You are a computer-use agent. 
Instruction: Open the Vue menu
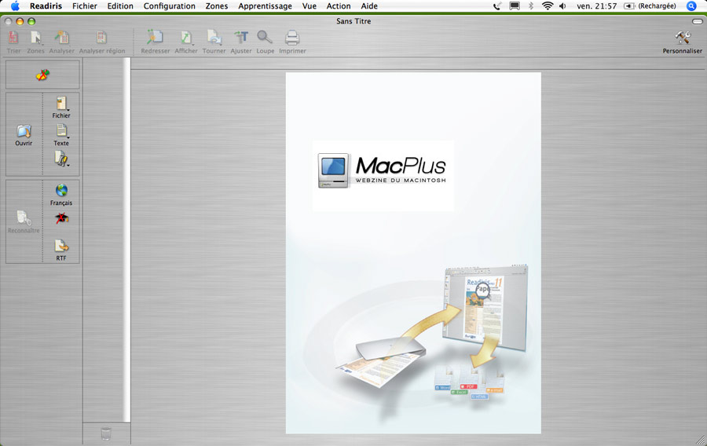[310, 5]
